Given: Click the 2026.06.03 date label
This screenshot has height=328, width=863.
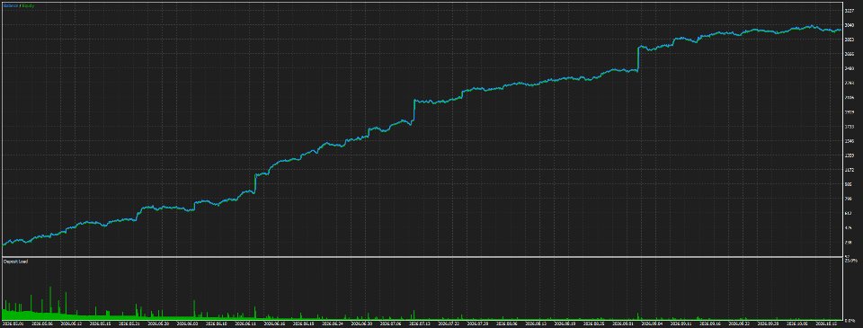Looking at the screenshot, I should click(188, 324).
